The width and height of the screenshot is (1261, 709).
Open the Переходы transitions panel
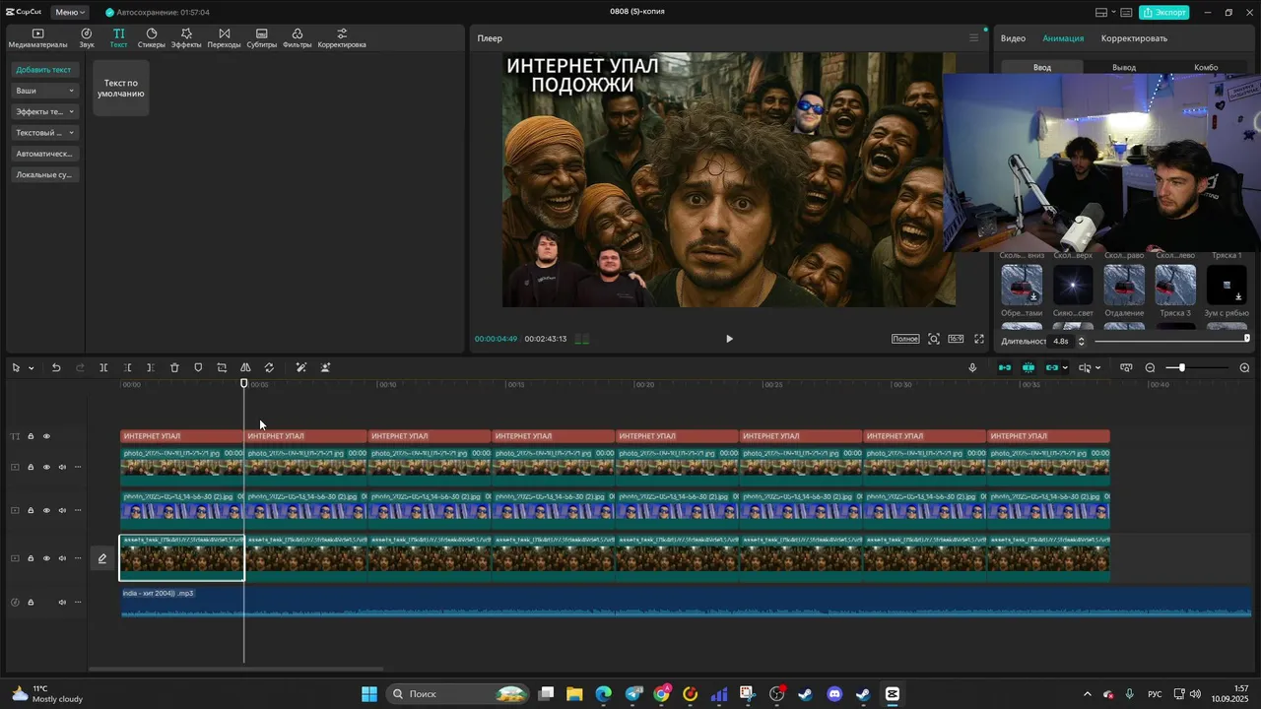(x=224, y=38)
